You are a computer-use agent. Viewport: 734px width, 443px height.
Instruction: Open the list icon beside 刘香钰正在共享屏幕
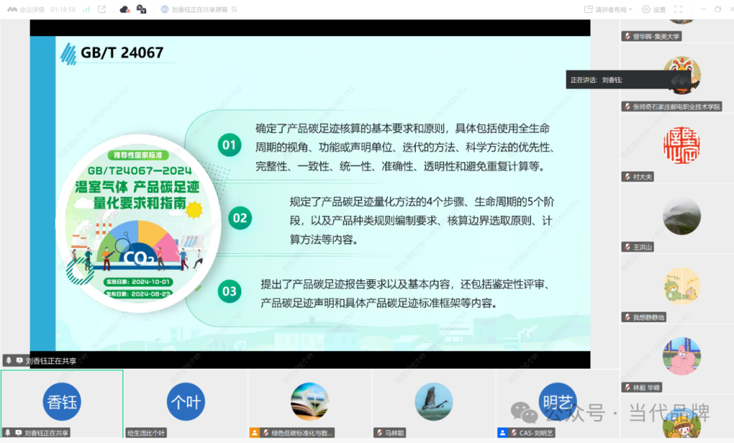point(234,10)
